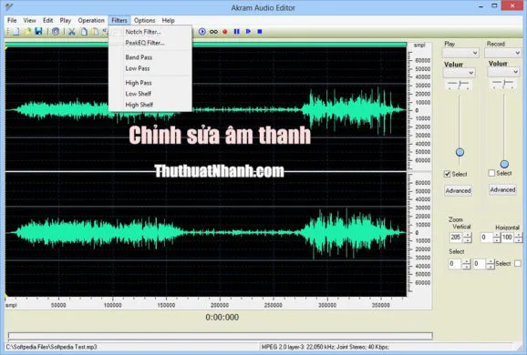Check the bottom Select checkbox beside the range fields
This screenshot has height=355, width=527.
click(518, 263)
